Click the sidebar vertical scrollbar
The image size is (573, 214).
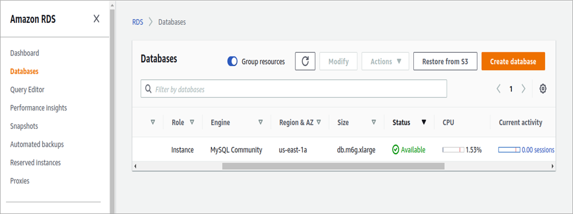tap(112, 110)
